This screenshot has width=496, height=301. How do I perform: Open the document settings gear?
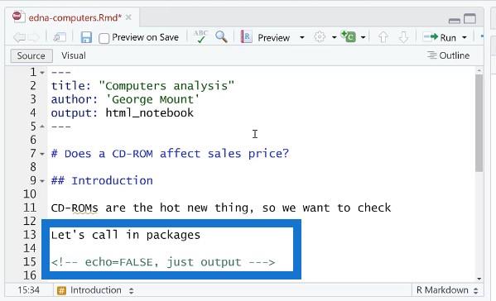click(x=320, y=37)
